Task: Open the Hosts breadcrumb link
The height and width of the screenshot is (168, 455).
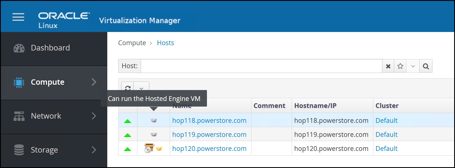Action: click(166, 43)
